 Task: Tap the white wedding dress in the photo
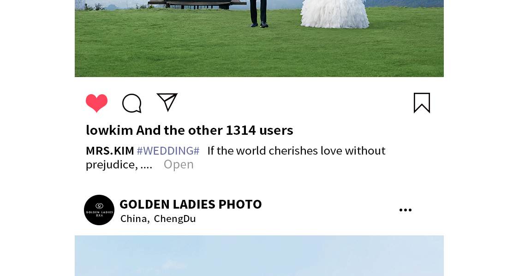[334, 15]
